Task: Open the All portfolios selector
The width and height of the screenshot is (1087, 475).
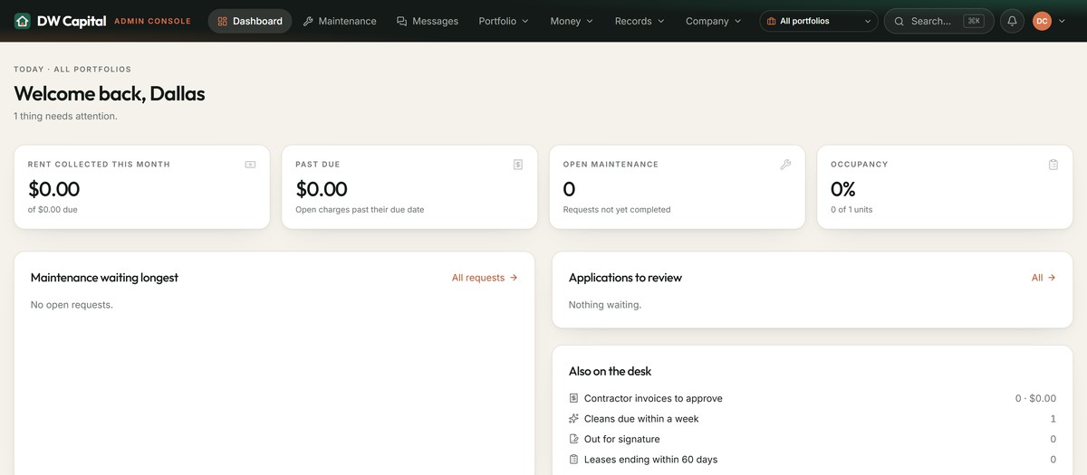Action: click(x=819, y=21)
